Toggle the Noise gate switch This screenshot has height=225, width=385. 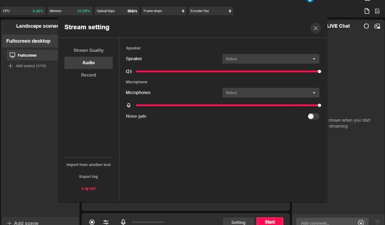(x=314, y=116)
